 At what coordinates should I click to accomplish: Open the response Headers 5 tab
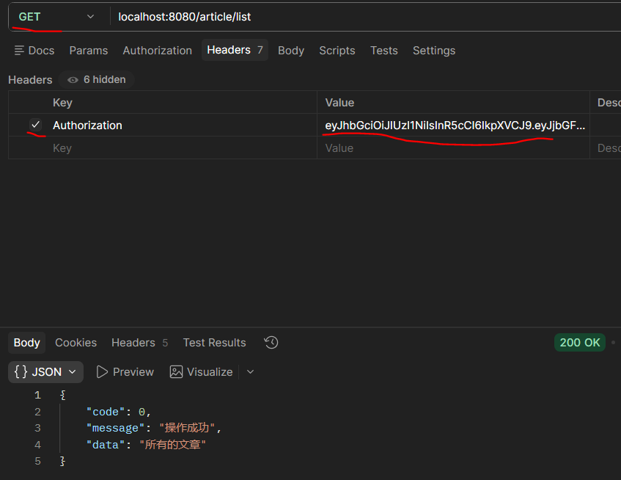[x=139, y=343]
